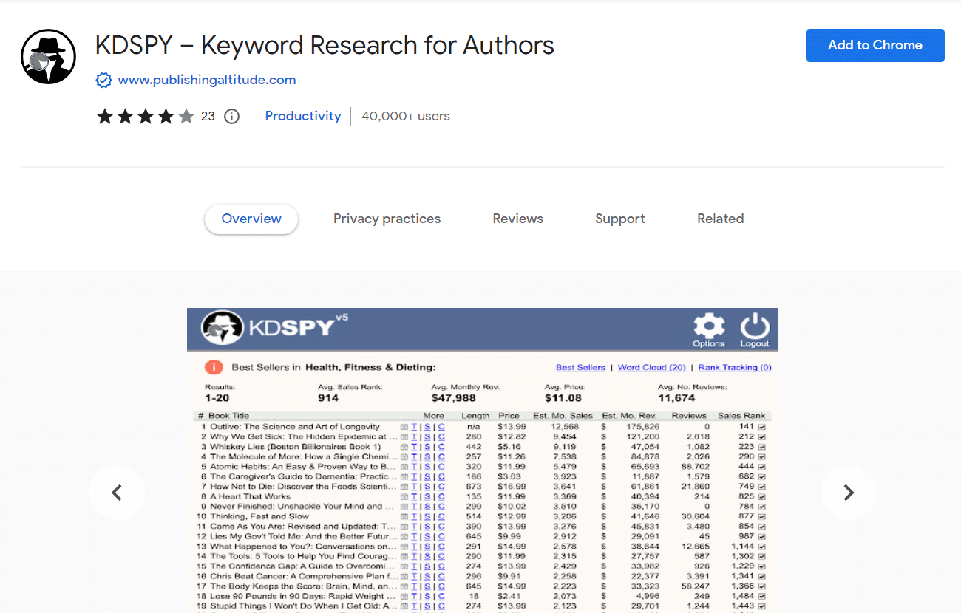Toggle checkbox for Caregiver's Guide to Dementia row

click(762, 477)
